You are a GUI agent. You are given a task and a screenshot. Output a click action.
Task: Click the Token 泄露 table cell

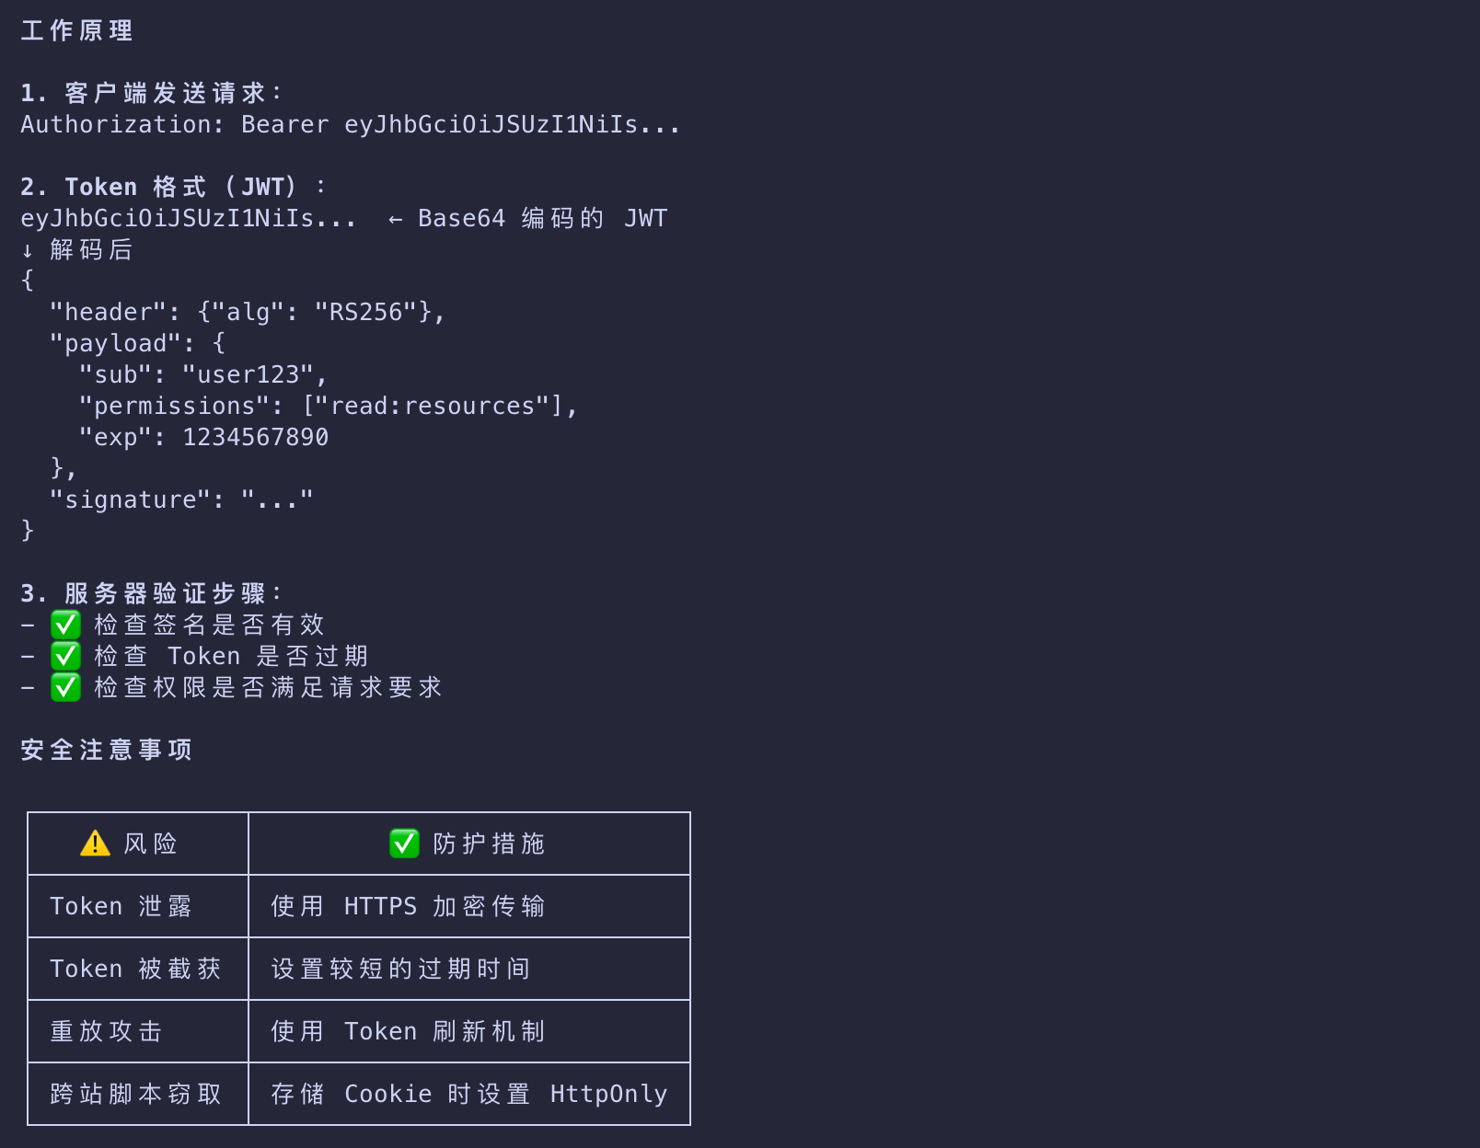[121, 907]
